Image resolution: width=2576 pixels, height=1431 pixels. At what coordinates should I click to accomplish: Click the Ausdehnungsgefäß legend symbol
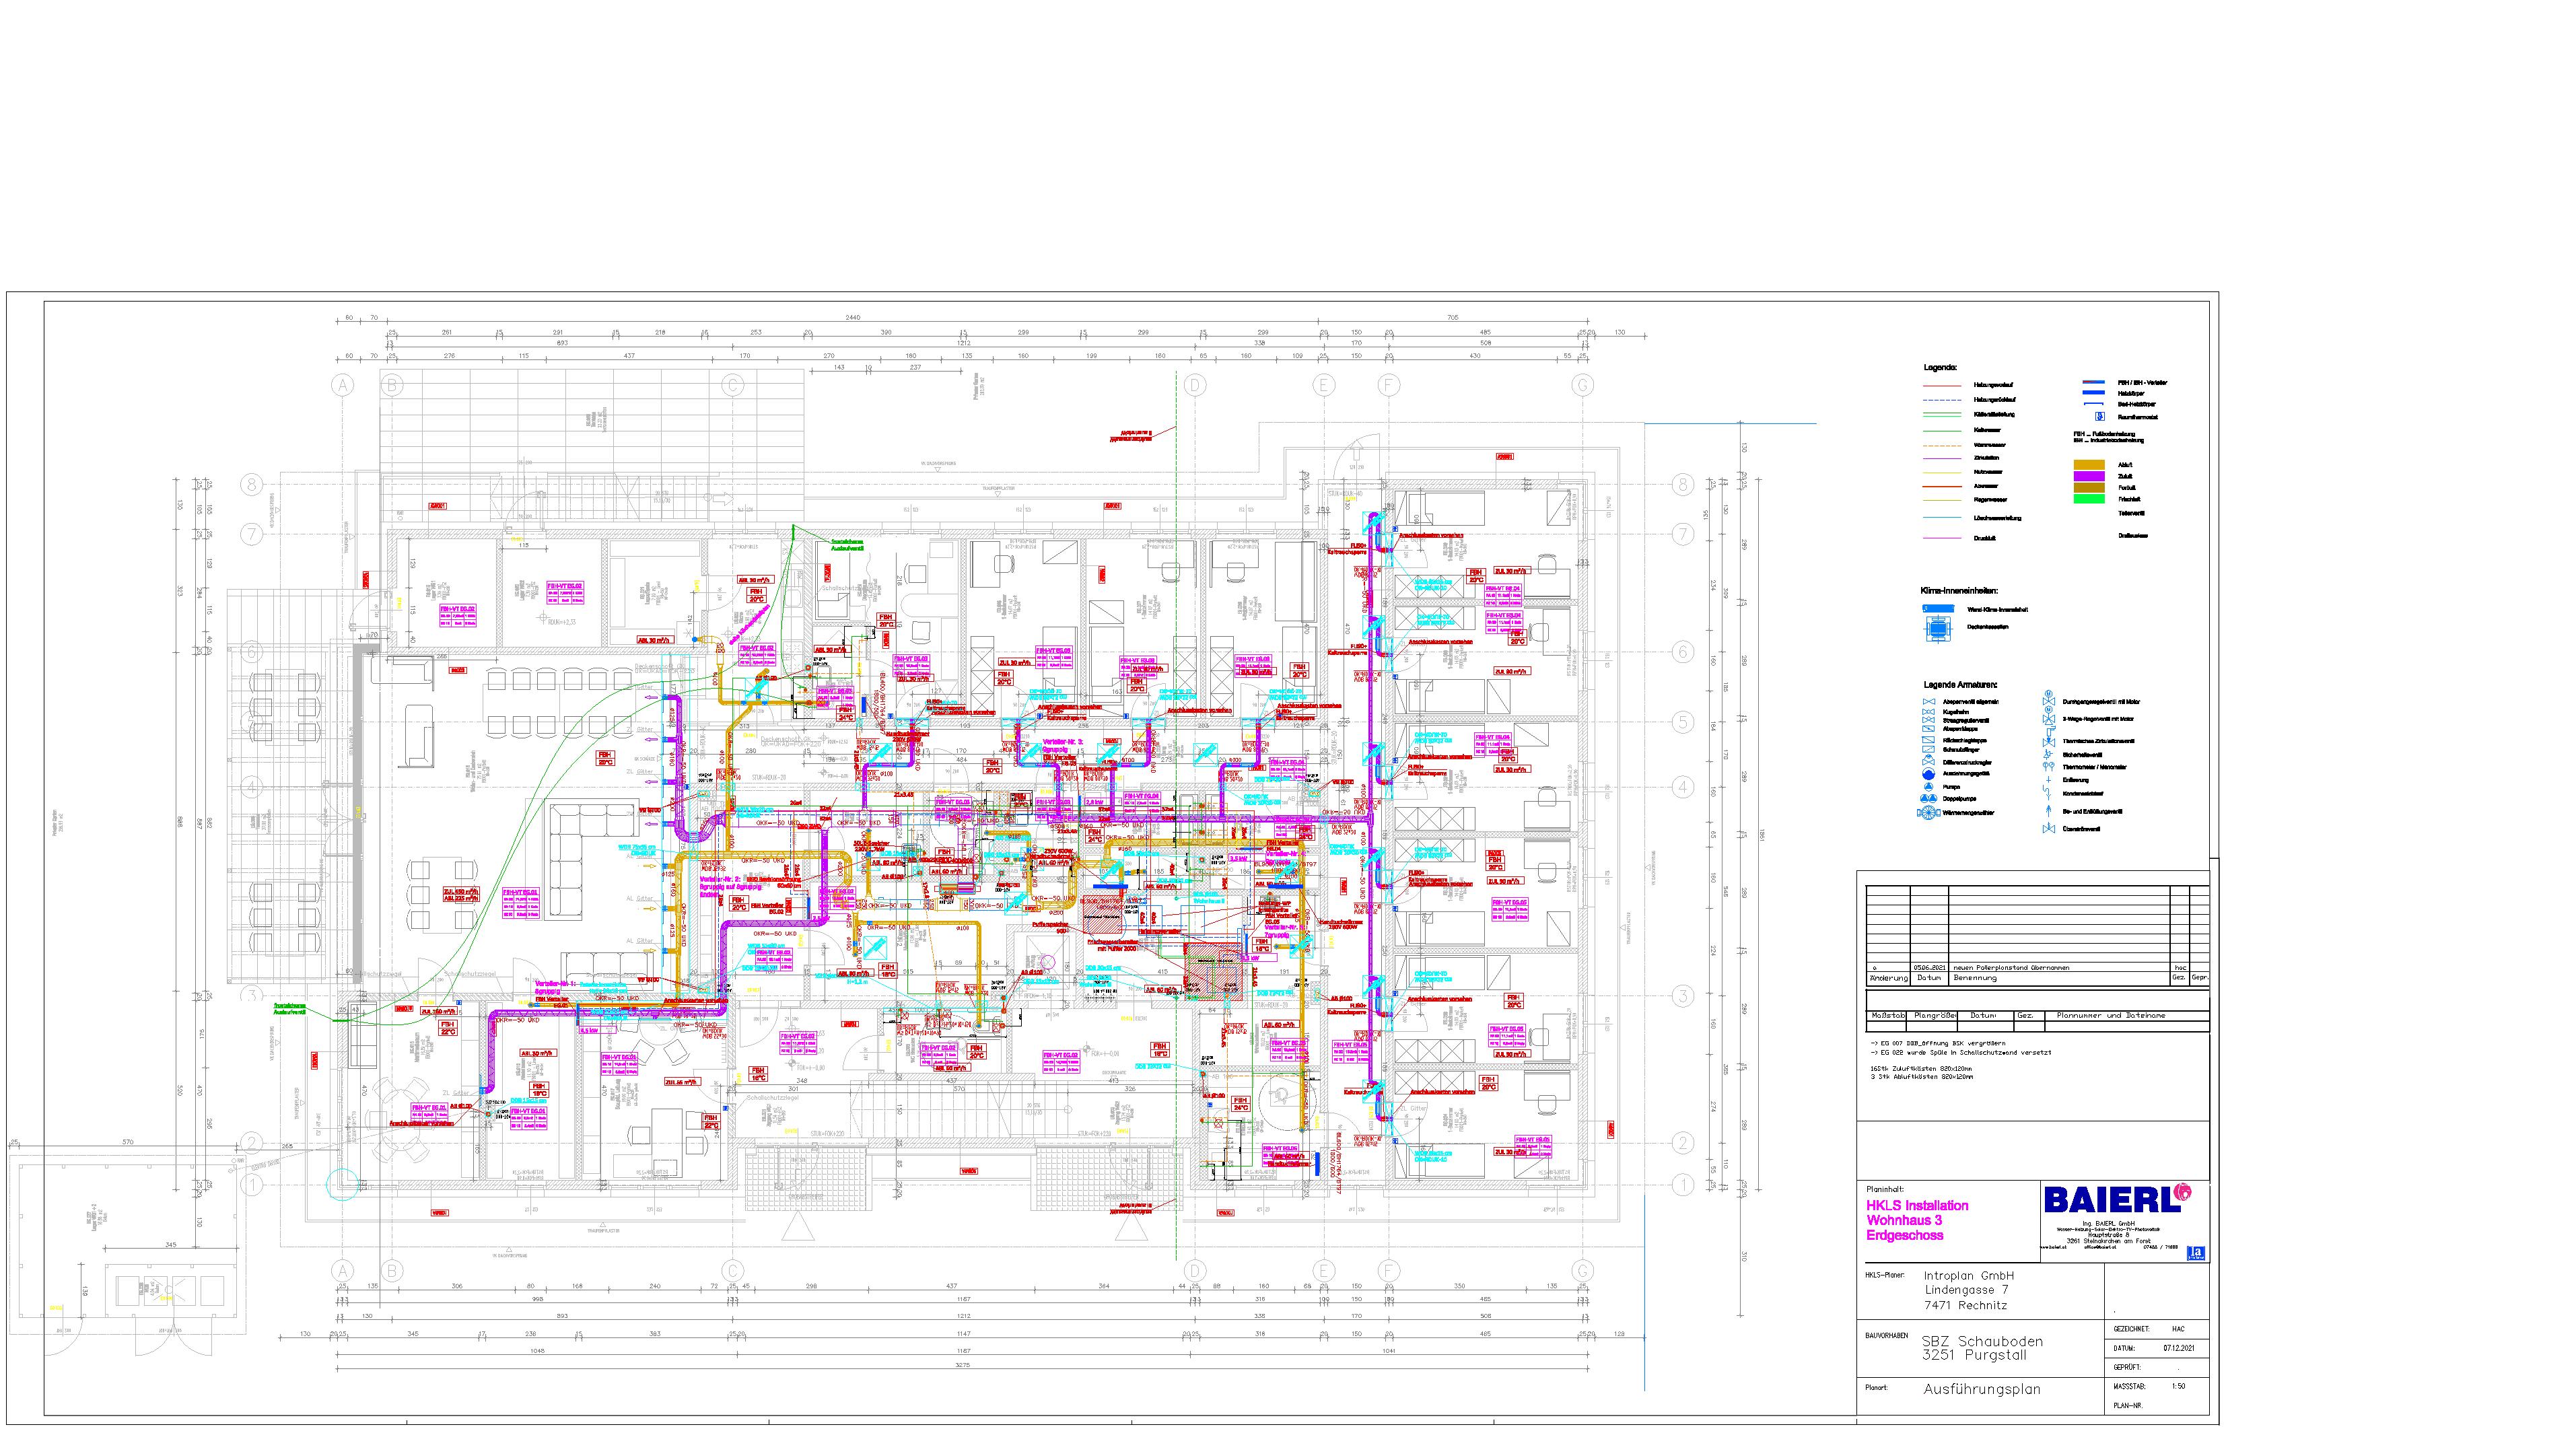point(1929,774)
